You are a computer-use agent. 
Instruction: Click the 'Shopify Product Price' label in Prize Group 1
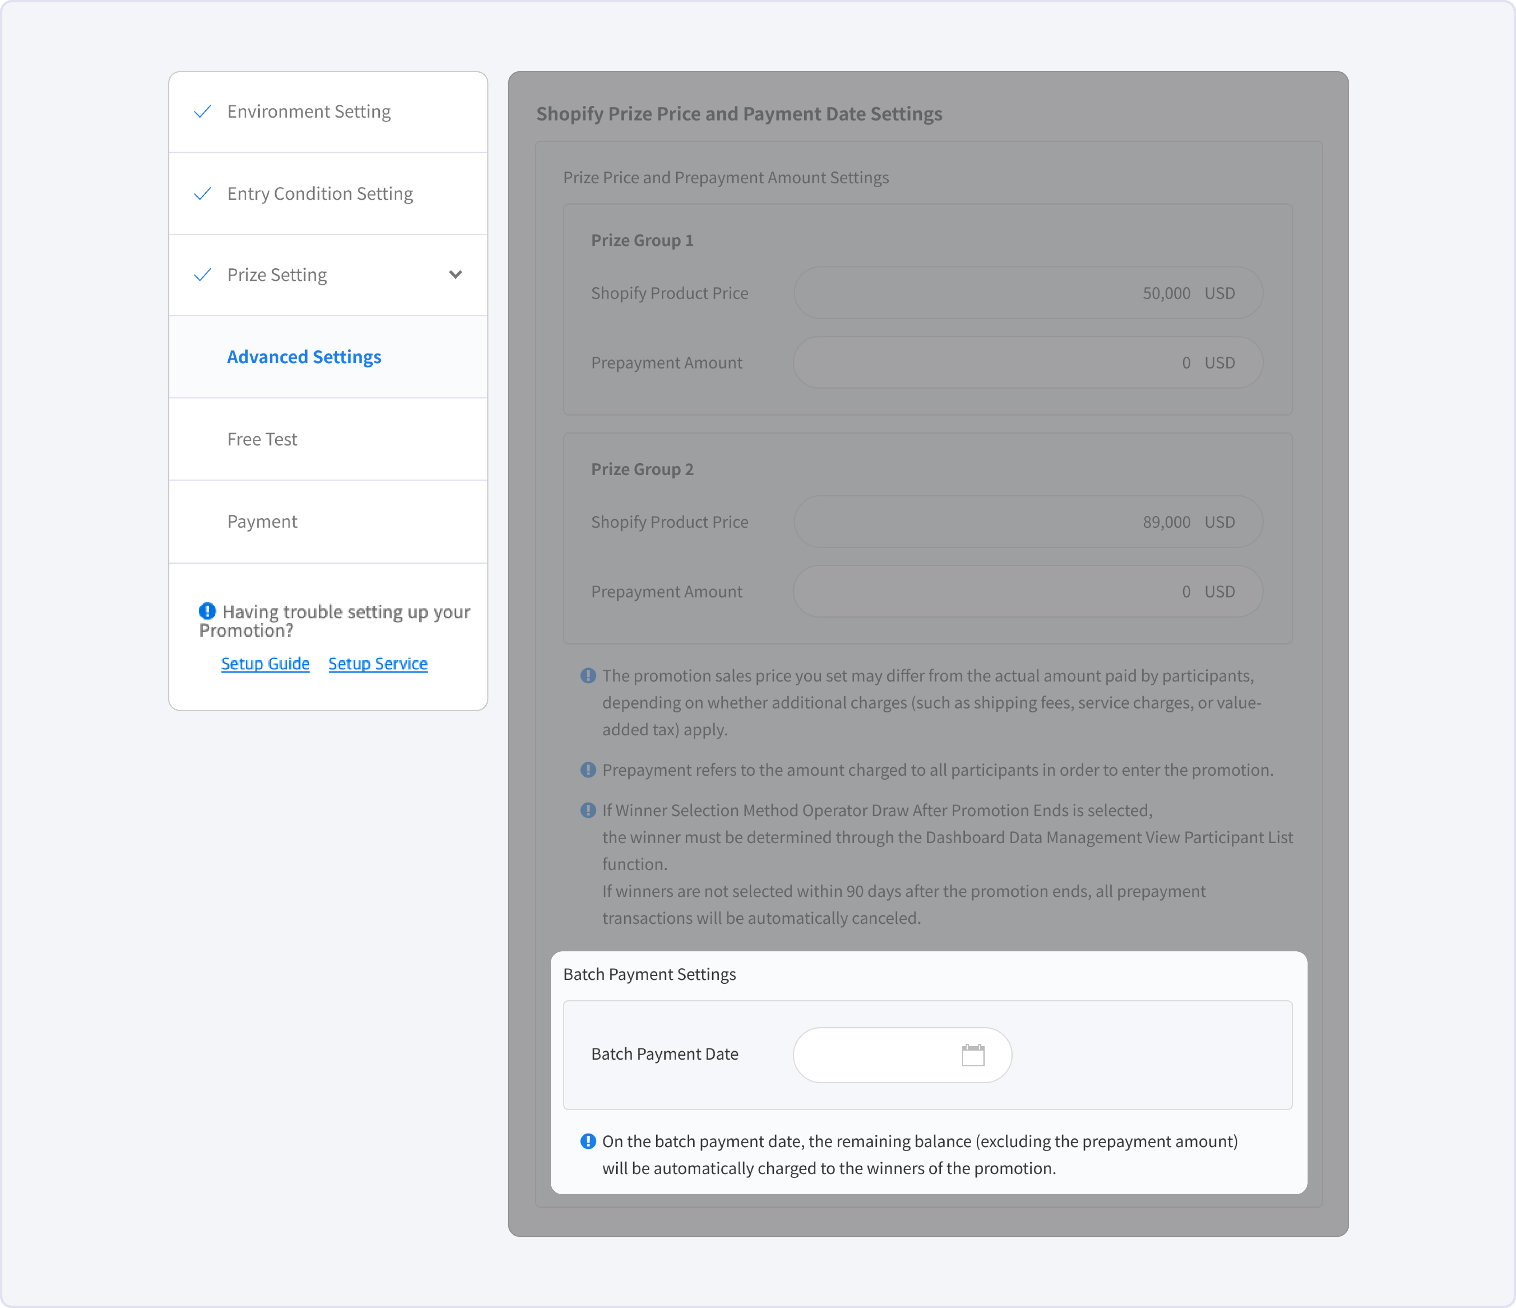click(x=670, y=293)
